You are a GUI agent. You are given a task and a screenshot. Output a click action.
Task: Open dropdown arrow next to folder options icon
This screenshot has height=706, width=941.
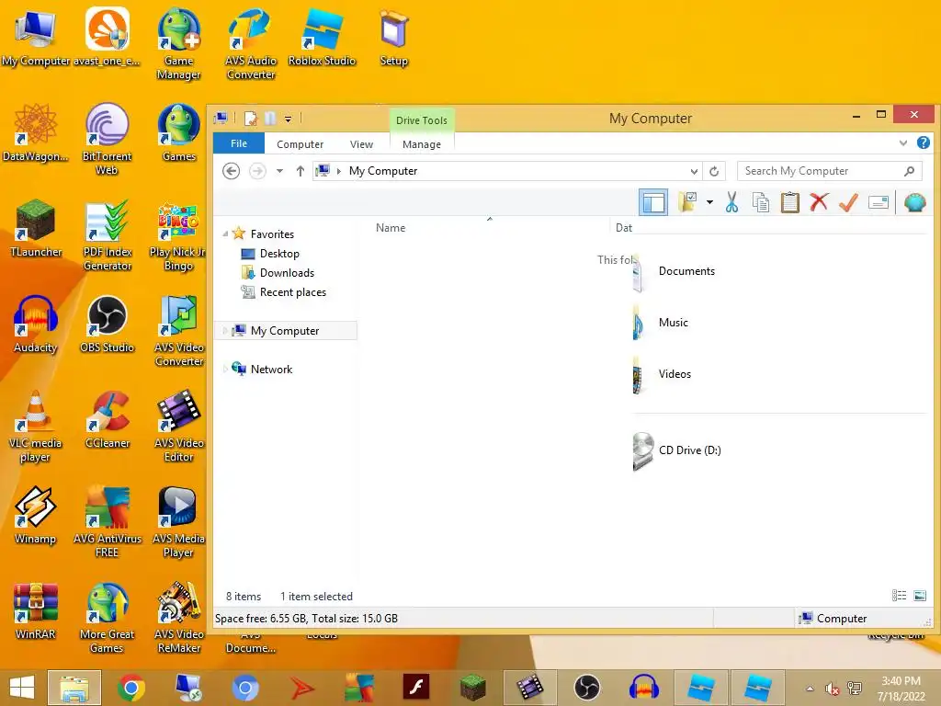click(x=709, y=202)
